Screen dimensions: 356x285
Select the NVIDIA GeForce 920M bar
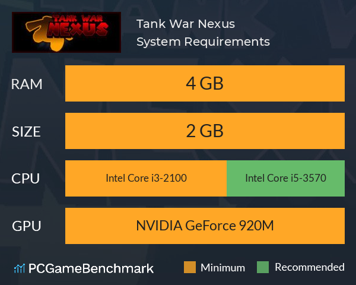[205, 226]
